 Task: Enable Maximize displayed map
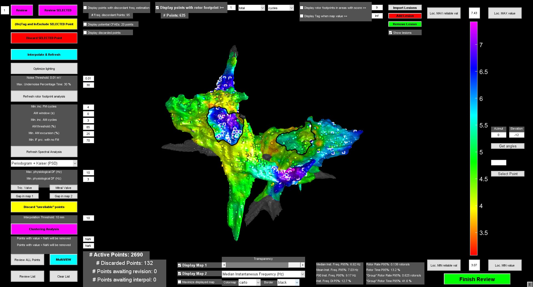[180, 282]
